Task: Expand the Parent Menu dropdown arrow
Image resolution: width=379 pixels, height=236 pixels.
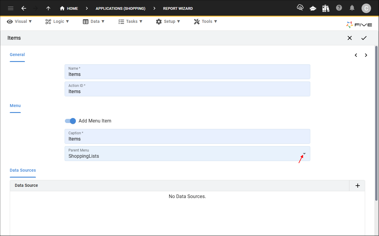Action: (304, 154)
